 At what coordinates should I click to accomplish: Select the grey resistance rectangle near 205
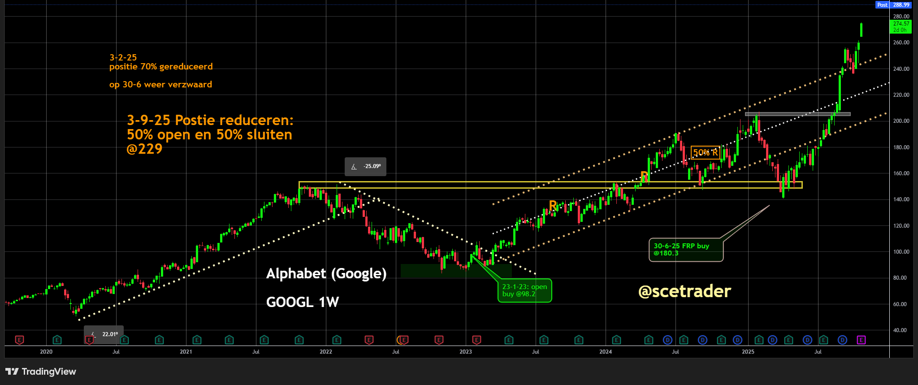797,114
